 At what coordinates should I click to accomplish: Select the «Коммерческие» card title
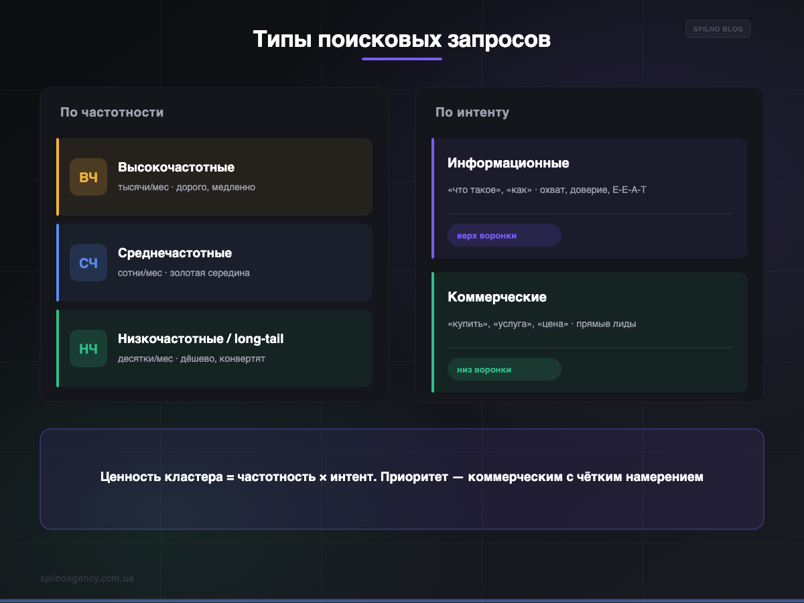click(x=497, y=297)
